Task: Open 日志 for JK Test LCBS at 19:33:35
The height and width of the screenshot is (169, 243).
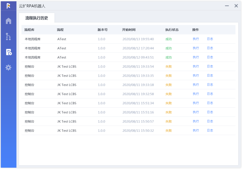Action: tap(210, 75)
